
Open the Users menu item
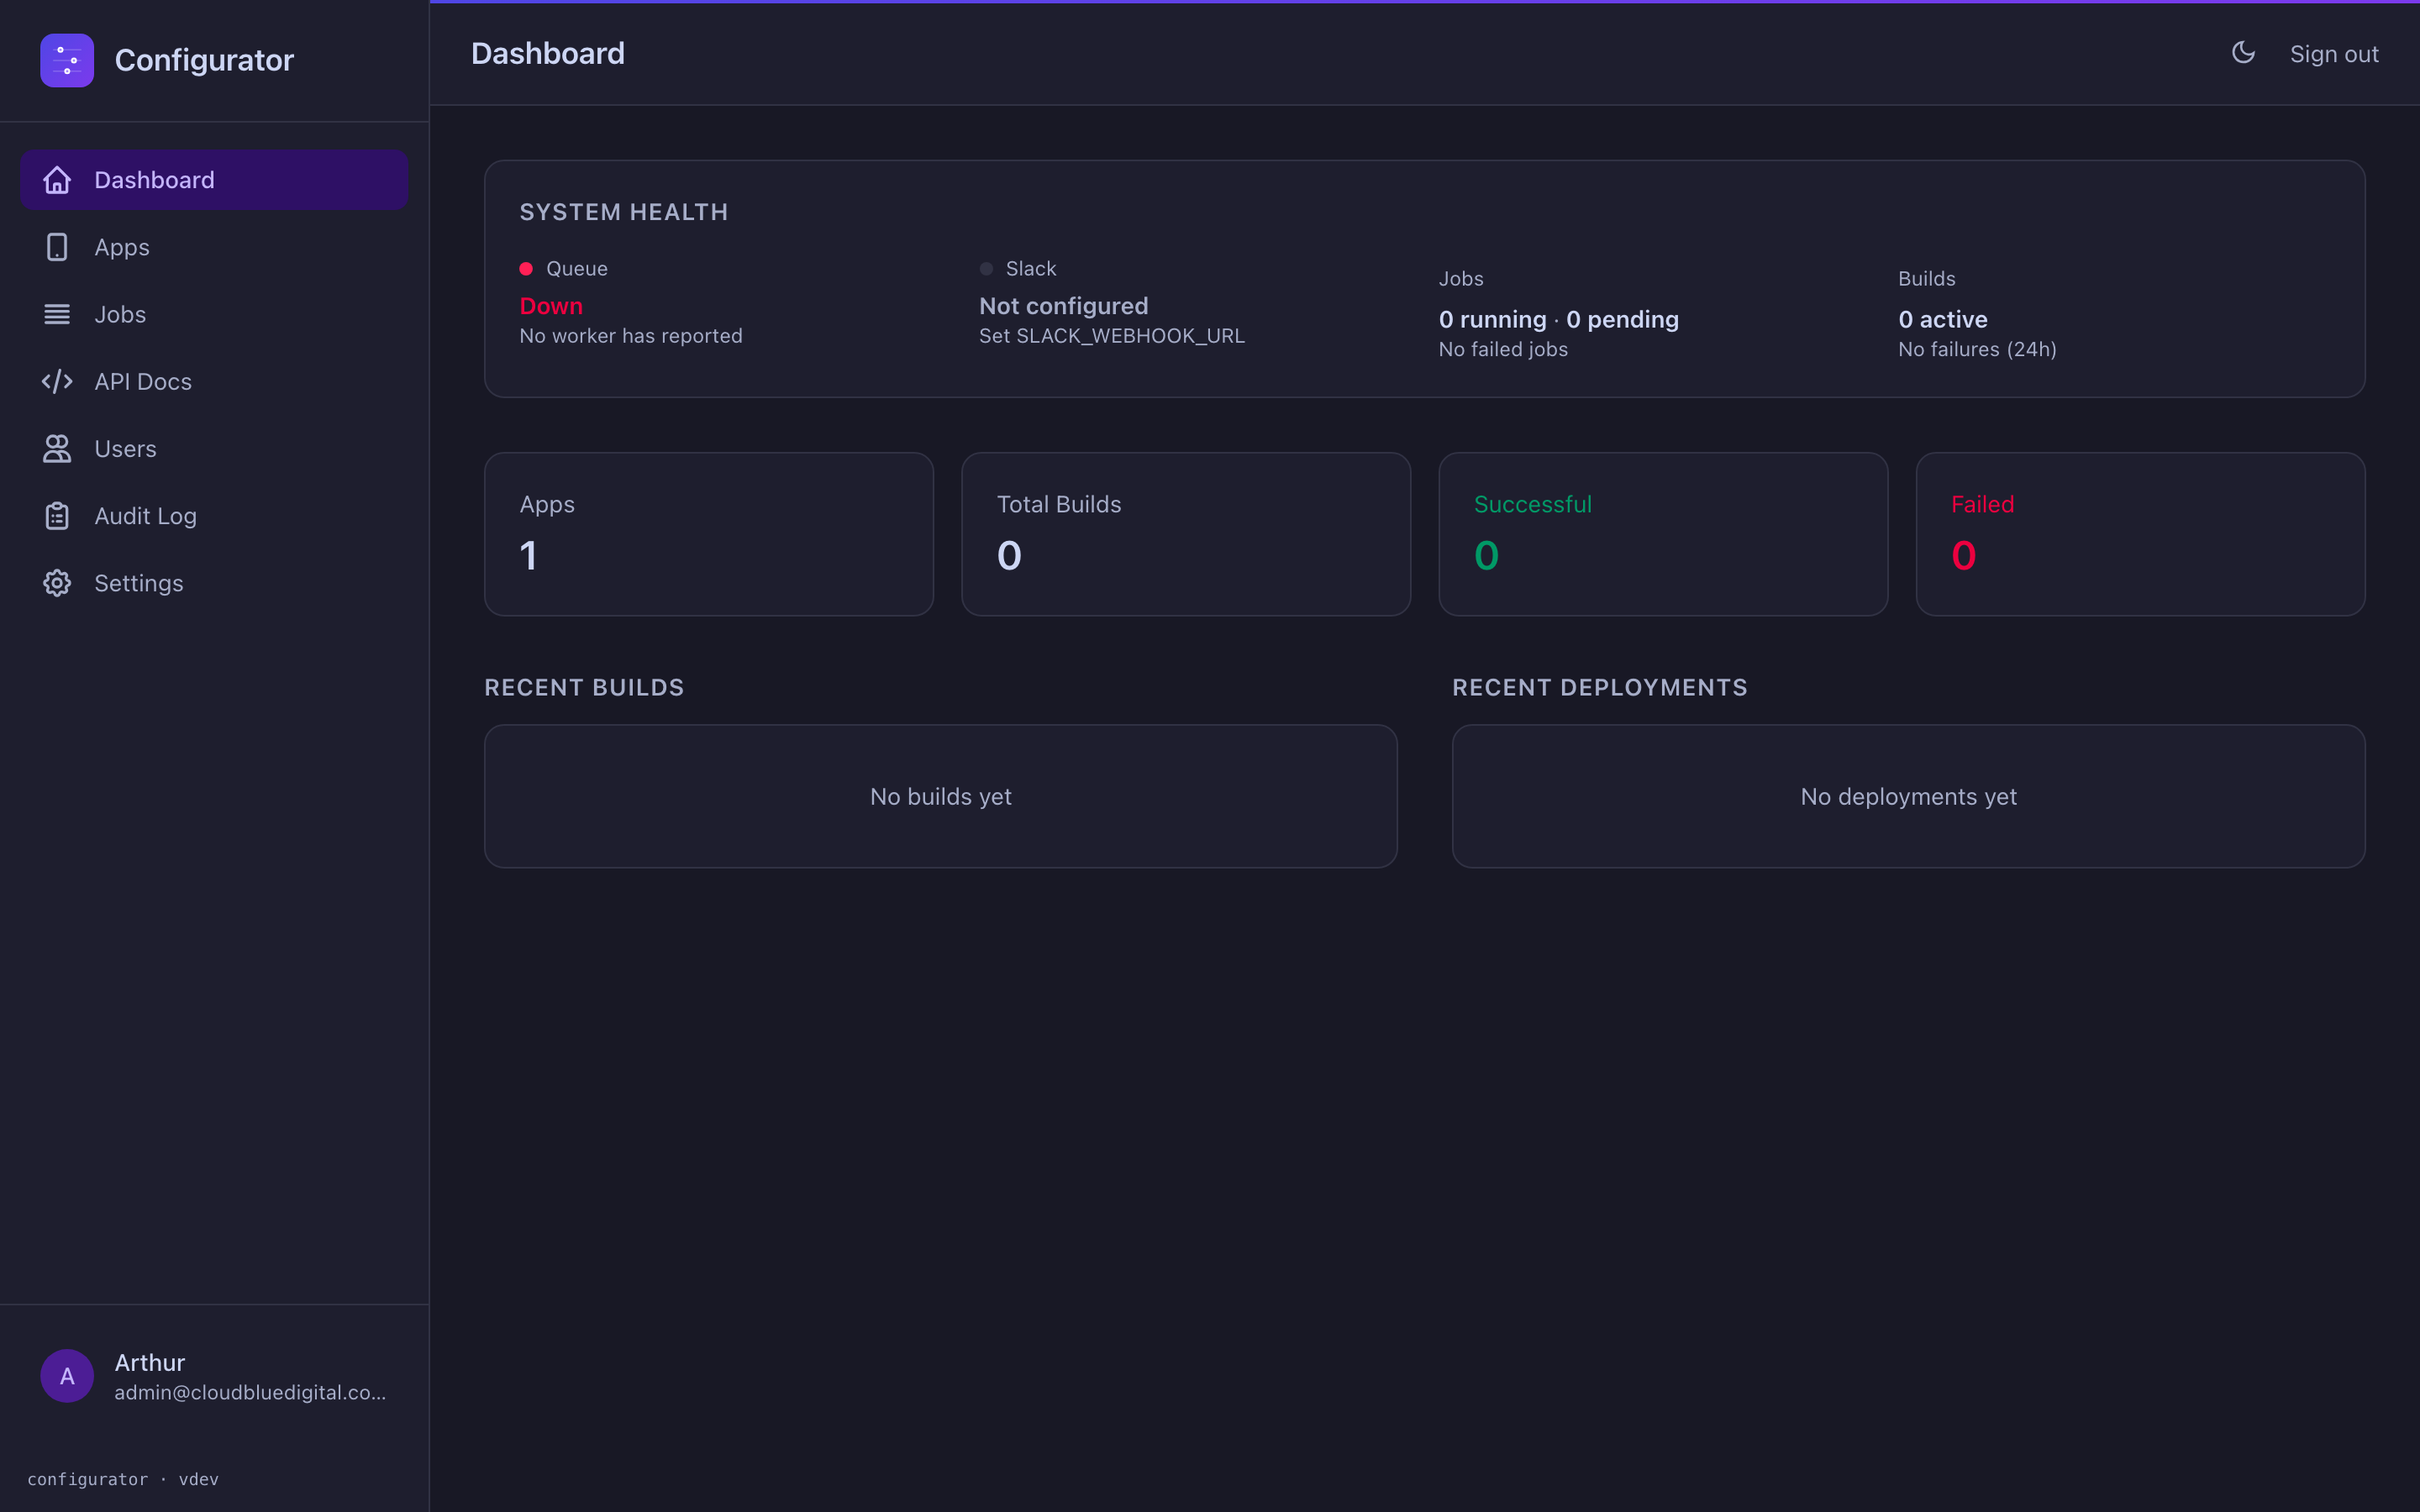coord(213,448)
